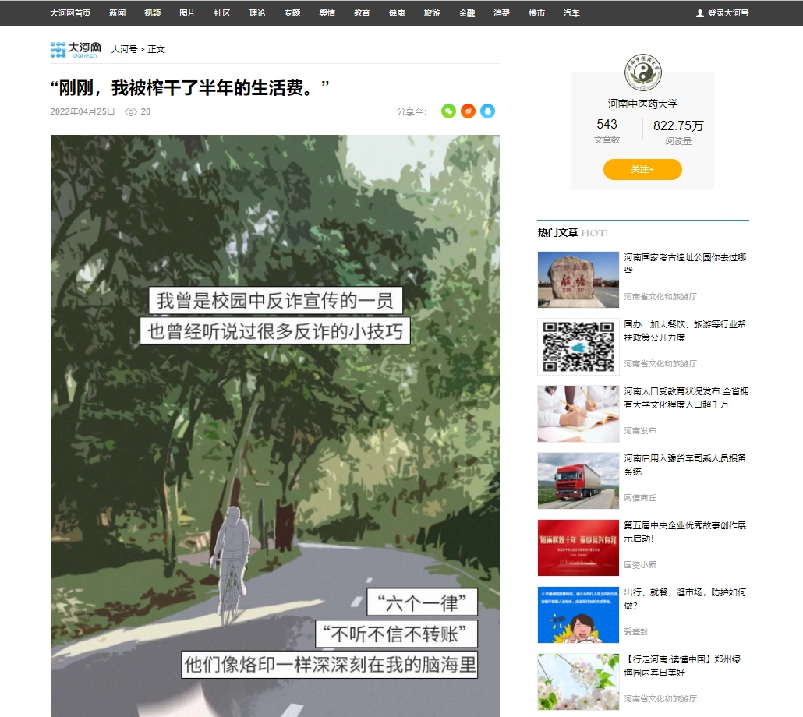This screenshot has width=803, height=717.
Task: Click 大河网首页 home link
Action: tap(70, 13)
